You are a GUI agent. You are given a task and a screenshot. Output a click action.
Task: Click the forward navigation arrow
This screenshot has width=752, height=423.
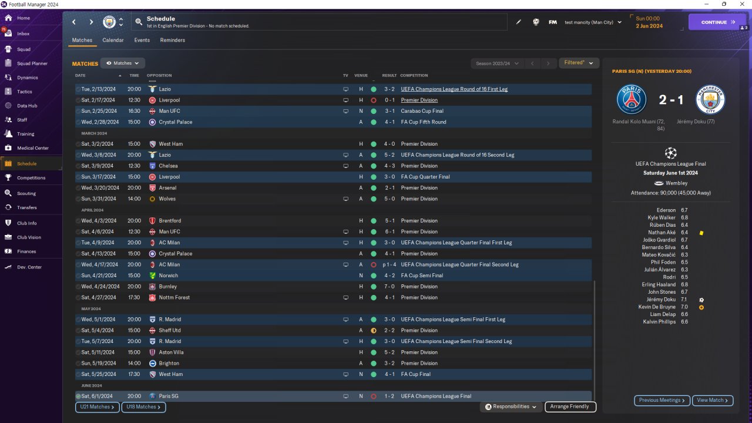coord(91,22)
